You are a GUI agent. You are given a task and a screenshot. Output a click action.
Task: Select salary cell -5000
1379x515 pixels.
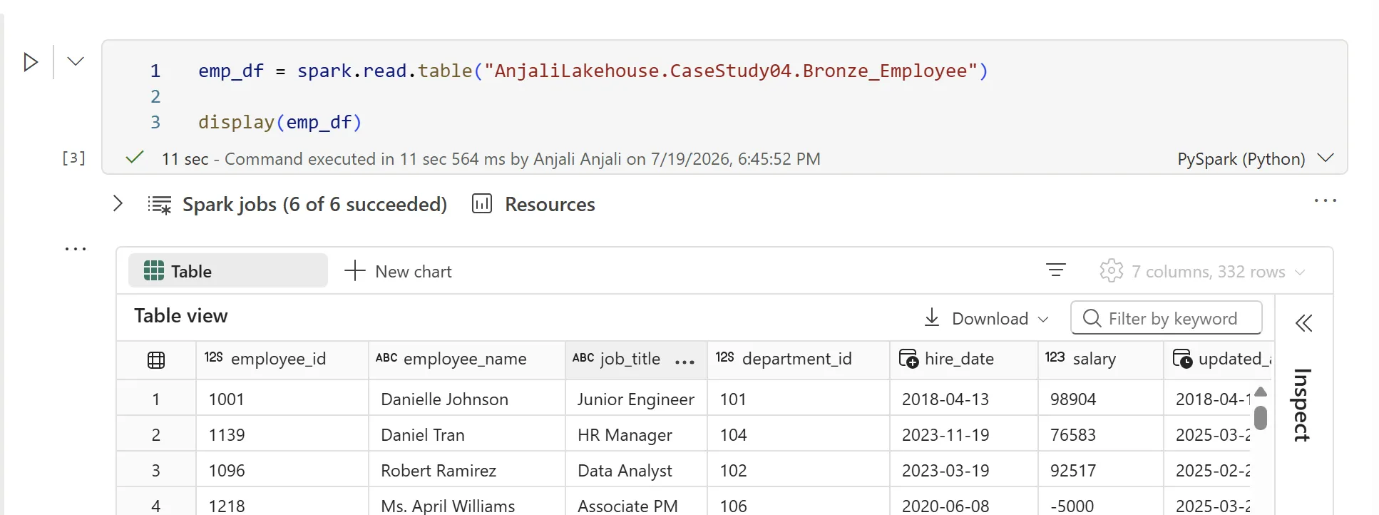(x=1100, y=505)
